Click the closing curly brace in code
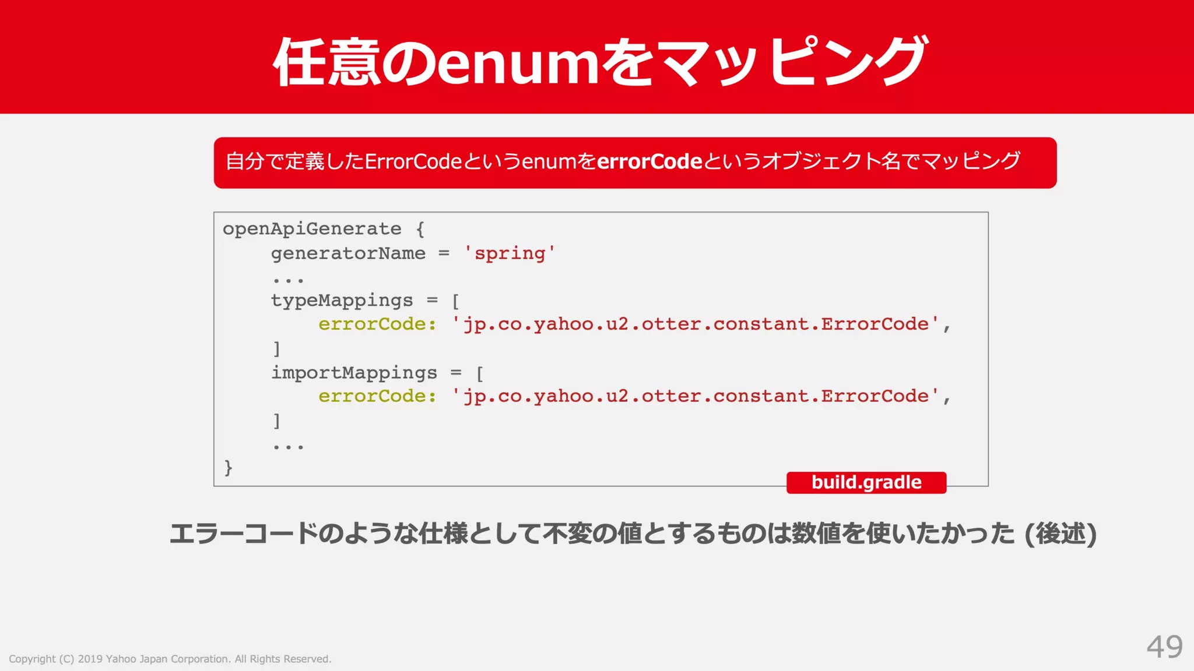Image resolution: width=1194 pixels, height=671 pixels. click(228, 468)
